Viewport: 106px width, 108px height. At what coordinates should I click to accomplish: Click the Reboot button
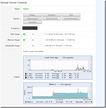click(32, 15)
